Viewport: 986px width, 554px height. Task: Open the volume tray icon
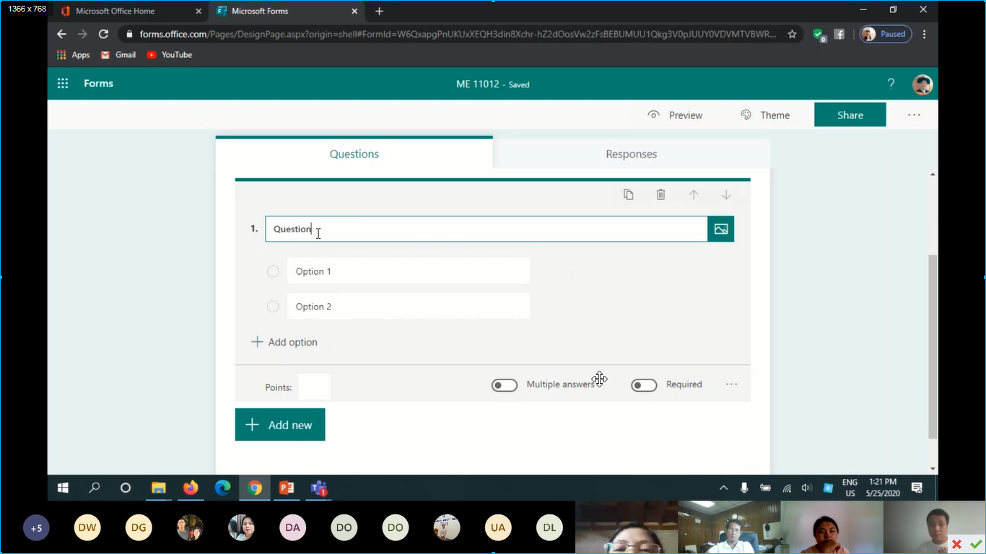806,488
